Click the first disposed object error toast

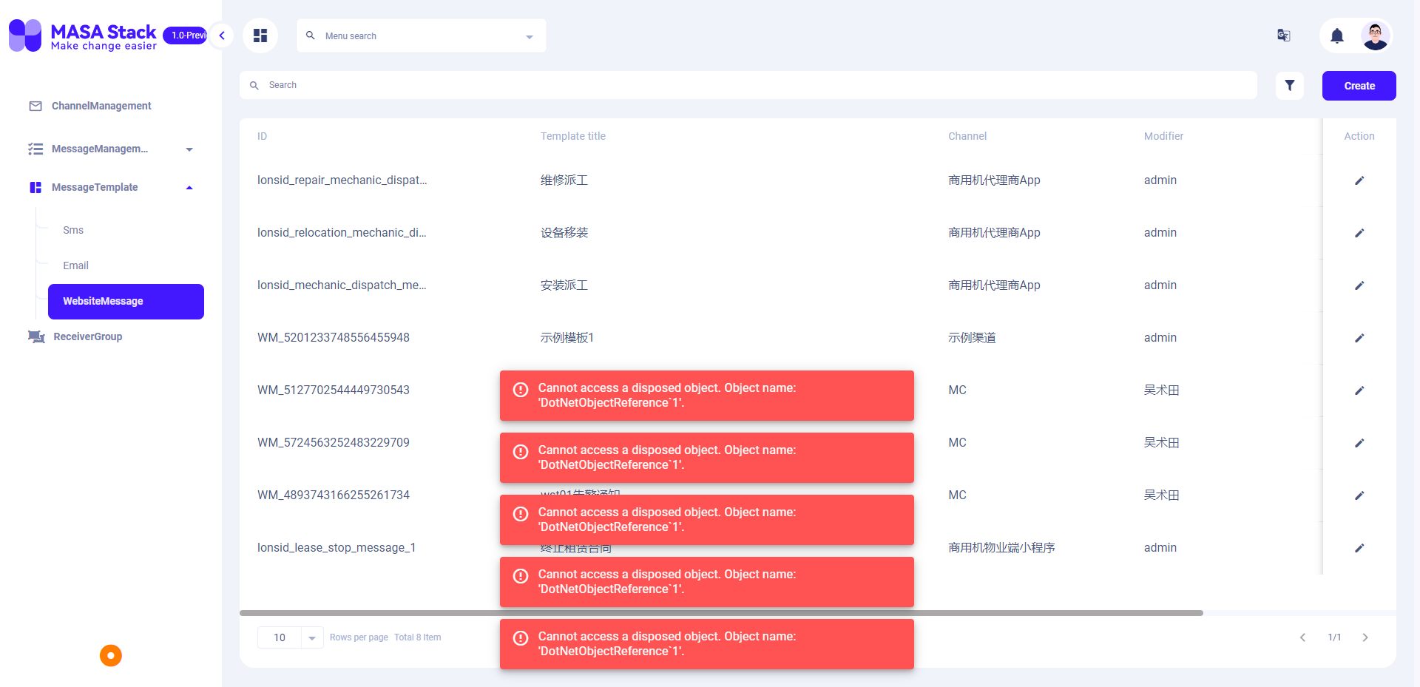coord(707,396)
